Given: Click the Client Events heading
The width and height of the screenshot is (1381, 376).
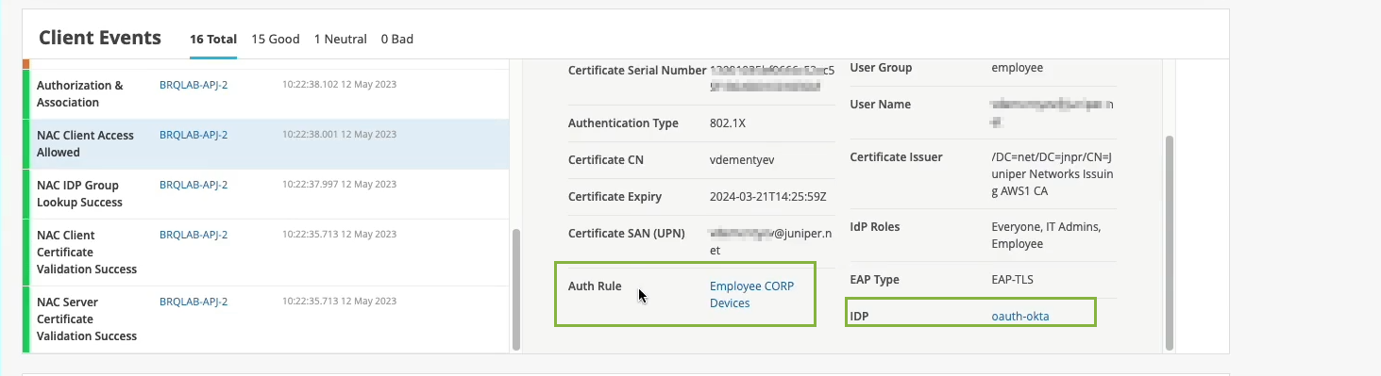Looking at the screenshot, I should (100, 39).
